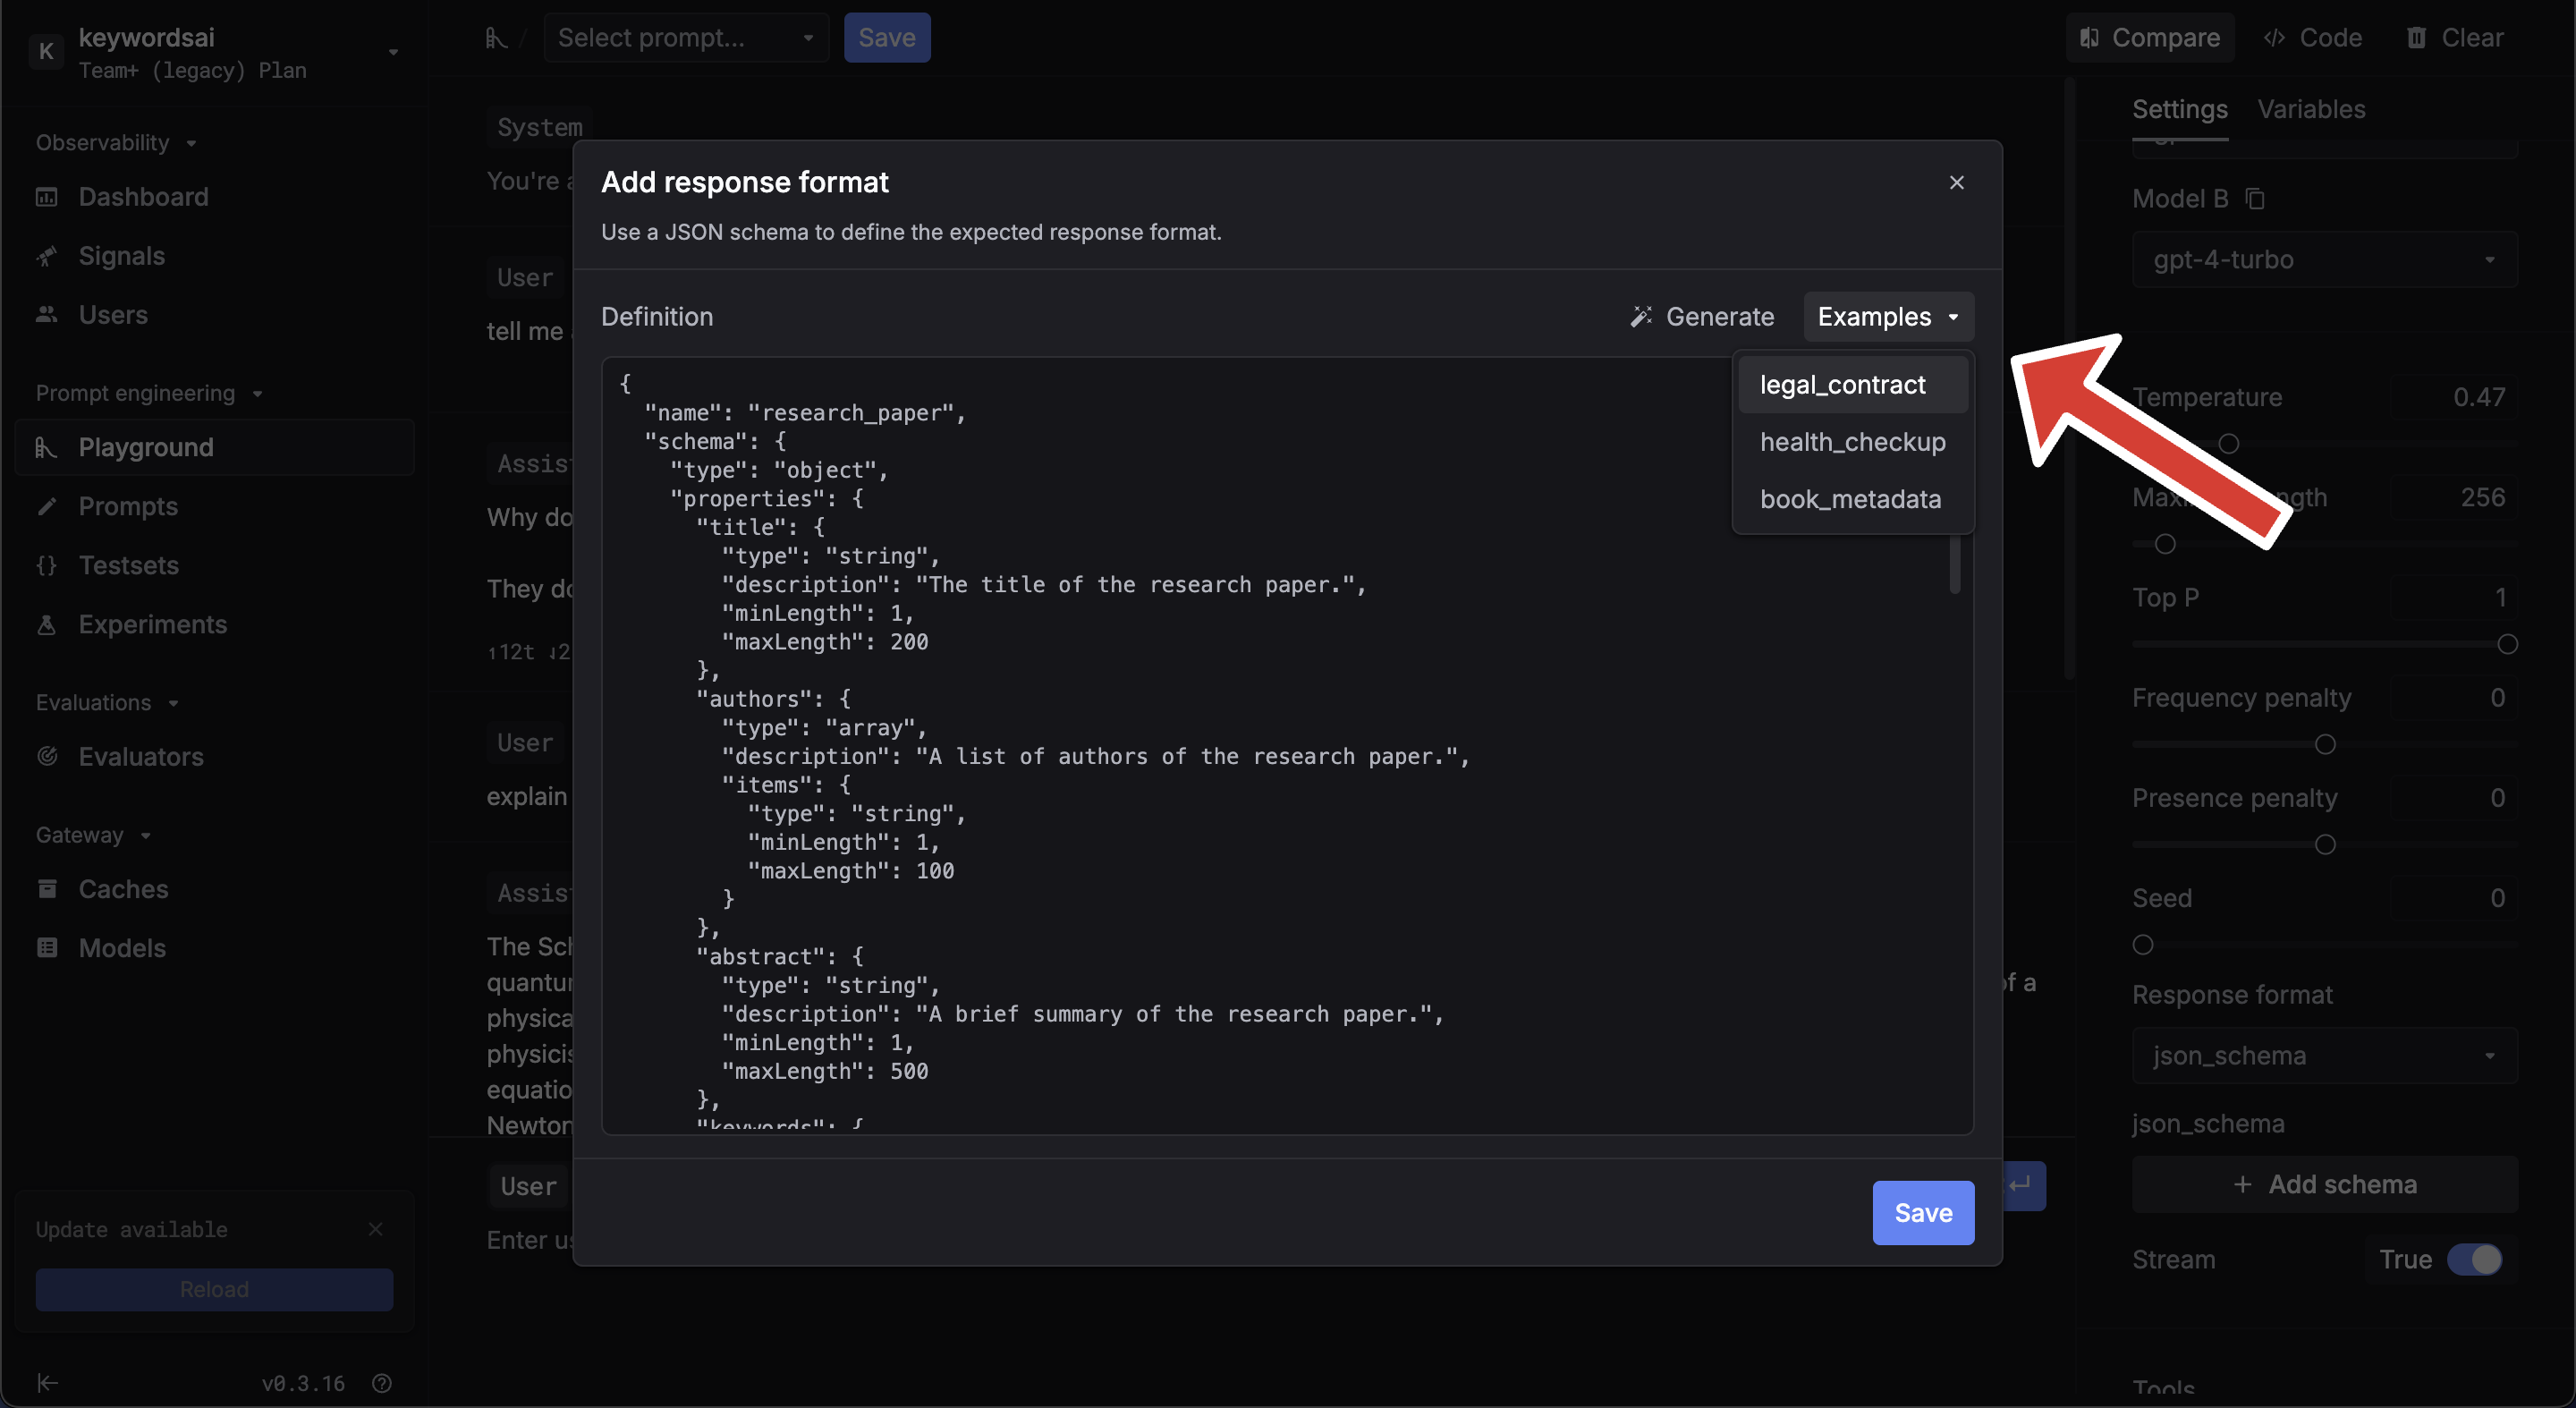Collapse the Observability section
This screenshot has height=1408, width=2576.
[116, 143]
